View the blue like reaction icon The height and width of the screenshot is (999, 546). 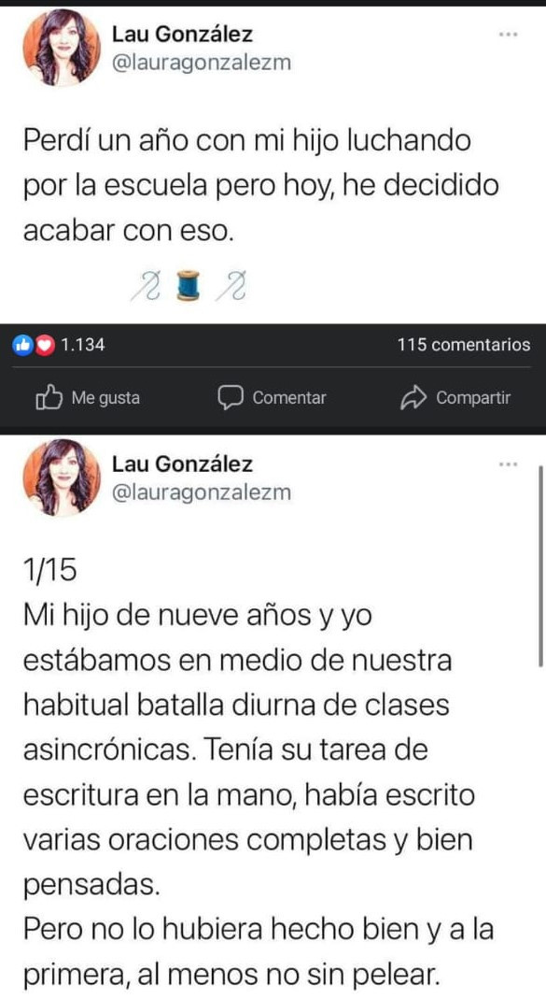coord(22,346)
